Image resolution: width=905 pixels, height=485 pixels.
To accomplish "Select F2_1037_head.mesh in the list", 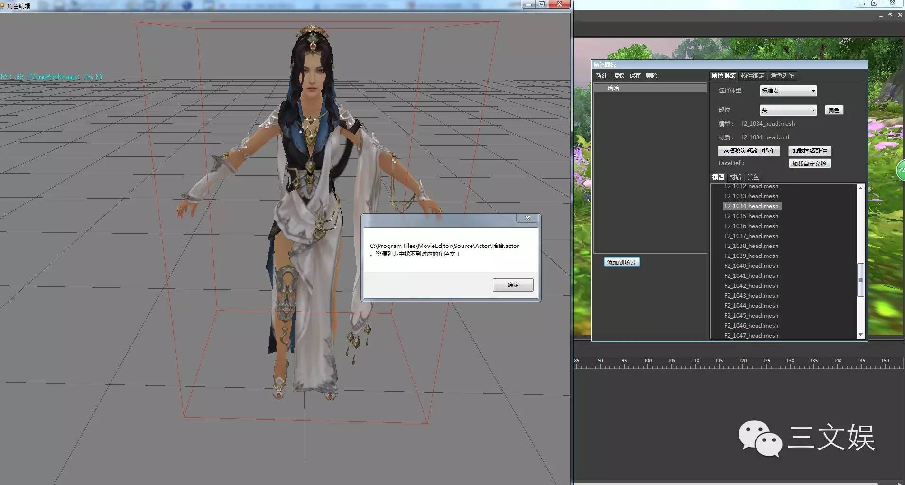I will [x=751, y=236].
